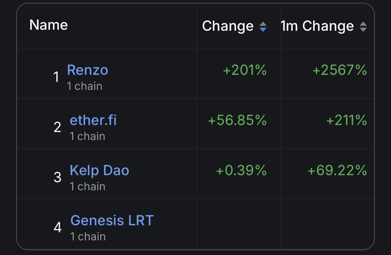
Task: Select Renzo's +2567% monthly change
Action: (x=340, y=70)
